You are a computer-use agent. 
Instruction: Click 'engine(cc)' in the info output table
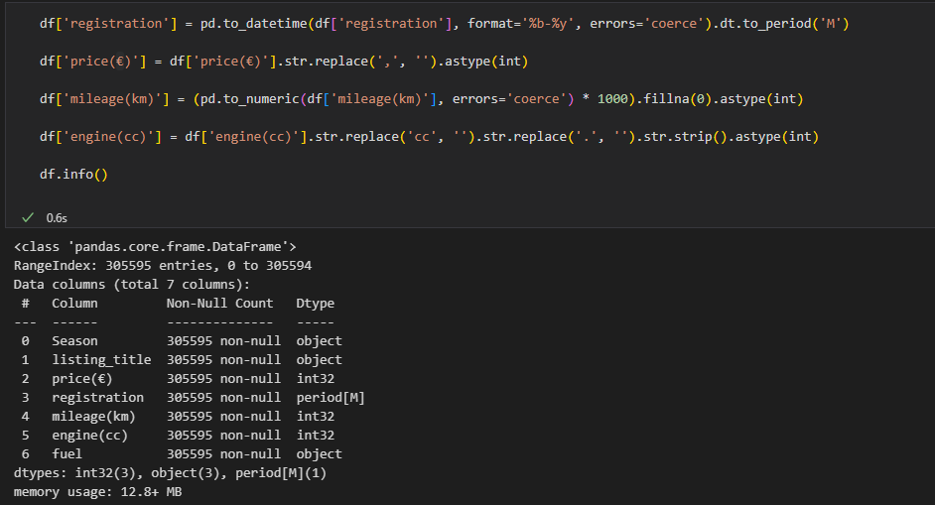click(x=90, y=436)
